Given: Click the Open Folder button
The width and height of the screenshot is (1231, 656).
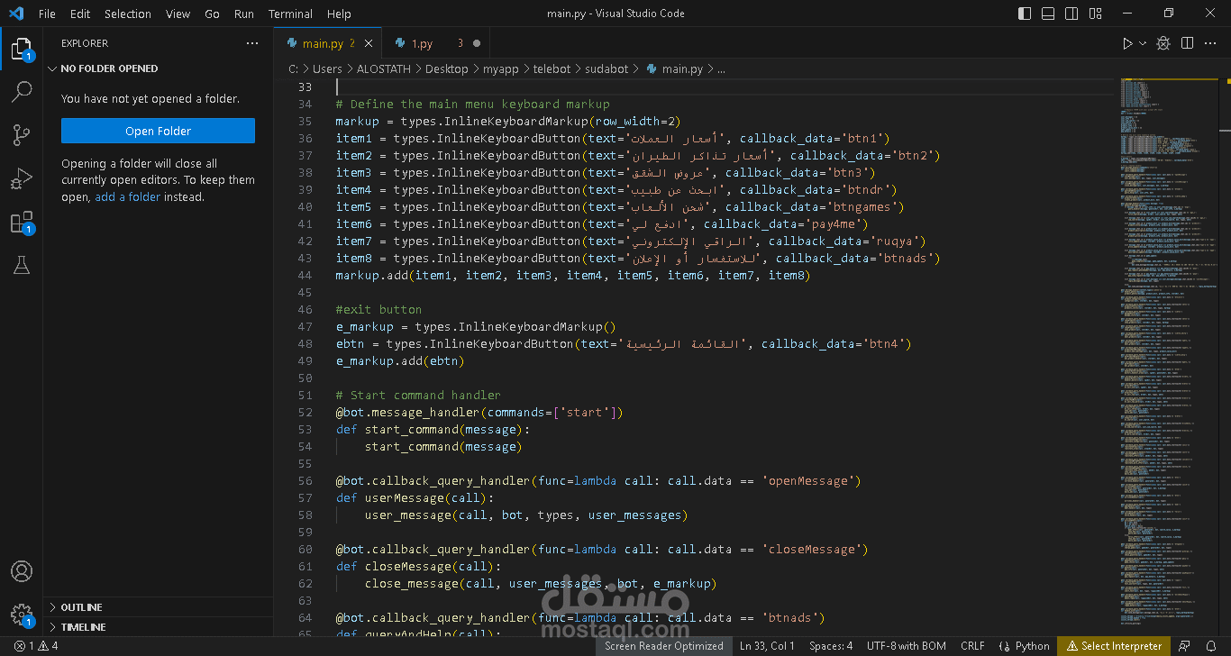Looking at the screenshot, I should 158,131.
